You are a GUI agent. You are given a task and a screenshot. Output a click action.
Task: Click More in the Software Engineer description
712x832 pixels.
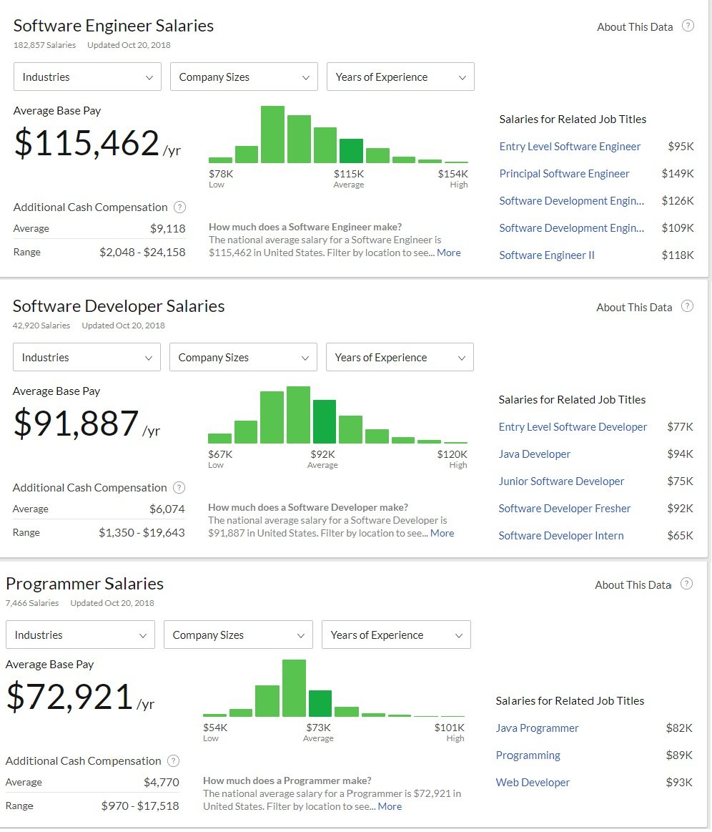pos(449,253)
